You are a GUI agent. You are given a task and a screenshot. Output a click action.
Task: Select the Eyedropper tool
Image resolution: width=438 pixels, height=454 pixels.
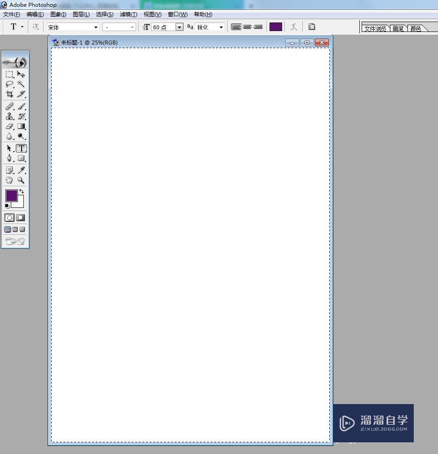tap(21, 170)
